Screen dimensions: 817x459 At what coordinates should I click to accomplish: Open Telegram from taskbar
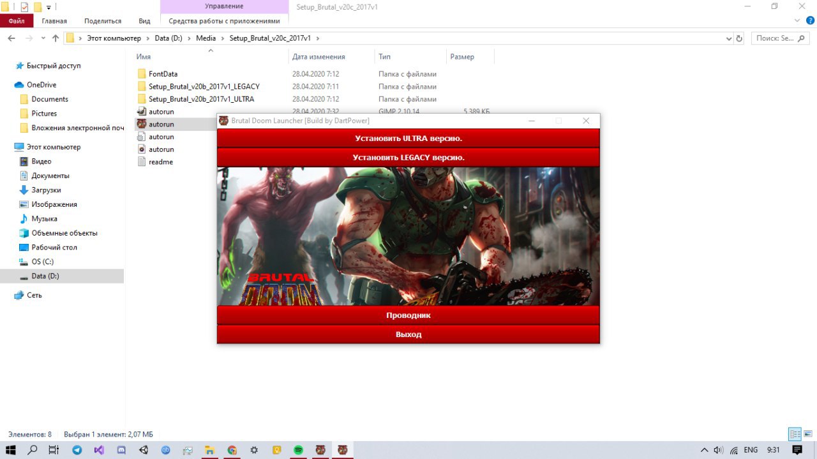click(x=77, y=450)
